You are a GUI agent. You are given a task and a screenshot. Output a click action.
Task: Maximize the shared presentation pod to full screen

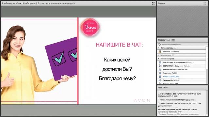pos(153,3)
